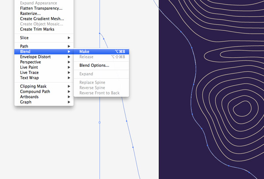Select the hollow anchor point on vertical path
The width and height of the screenshot is (264, 179).
click(x=99, y=122)
